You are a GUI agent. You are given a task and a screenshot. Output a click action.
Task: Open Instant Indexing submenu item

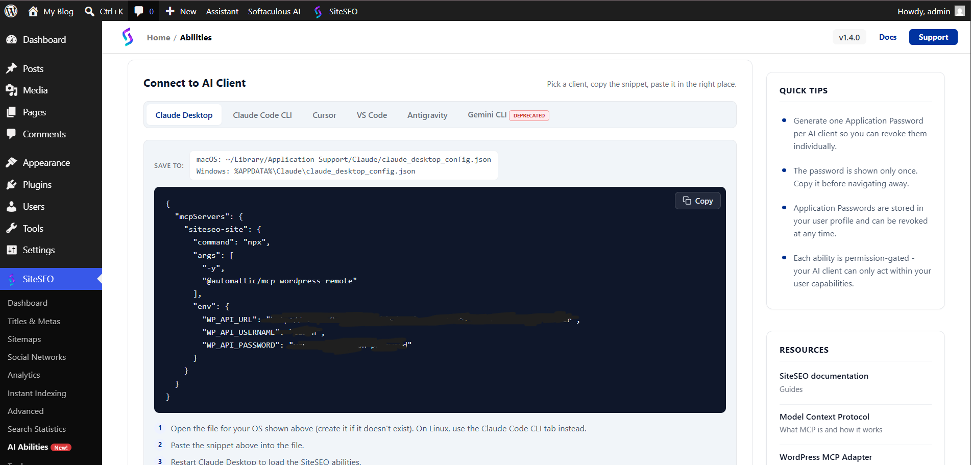[37, 393]
